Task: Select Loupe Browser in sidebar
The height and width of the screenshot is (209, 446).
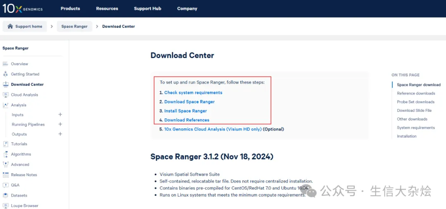Action: [x=24, y=206]
